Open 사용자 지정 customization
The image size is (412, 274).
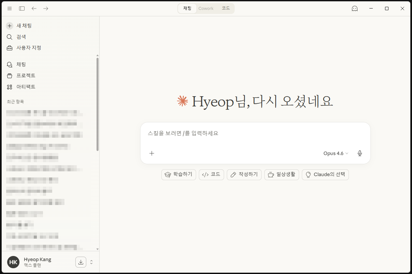29,48
